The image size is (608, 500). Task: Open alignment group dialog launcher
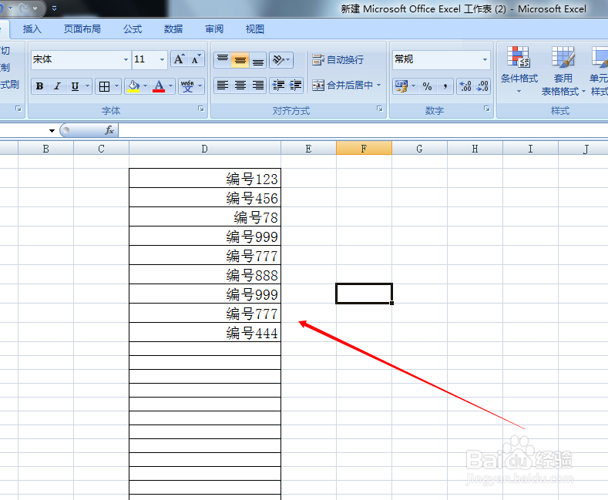(x=380, y=109)
